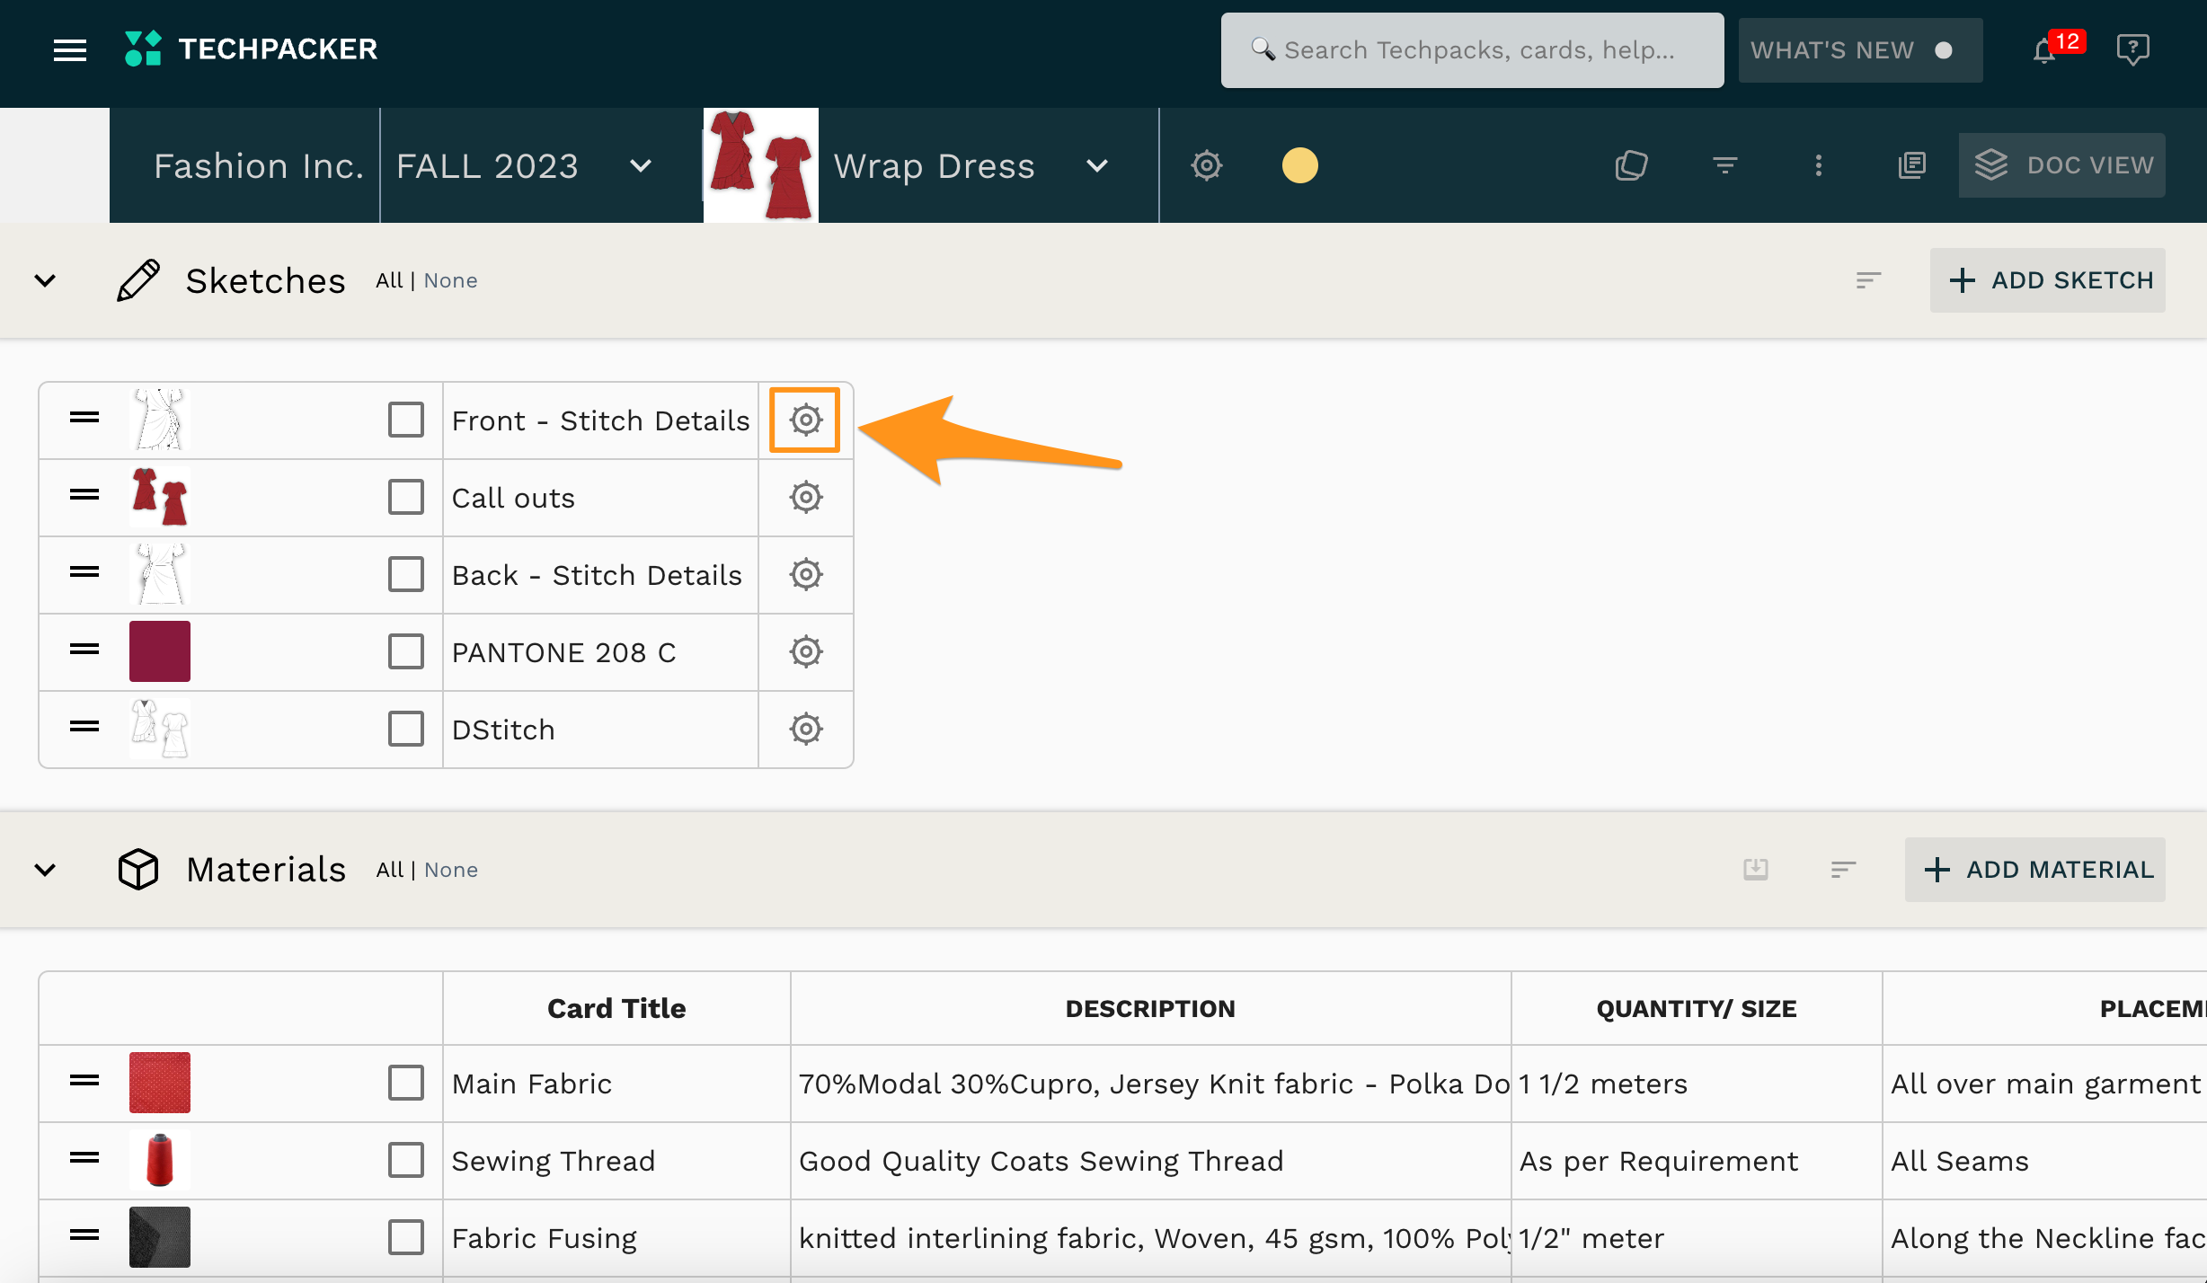
Task: Click the header filter icon
Action: click(1724, 165)
